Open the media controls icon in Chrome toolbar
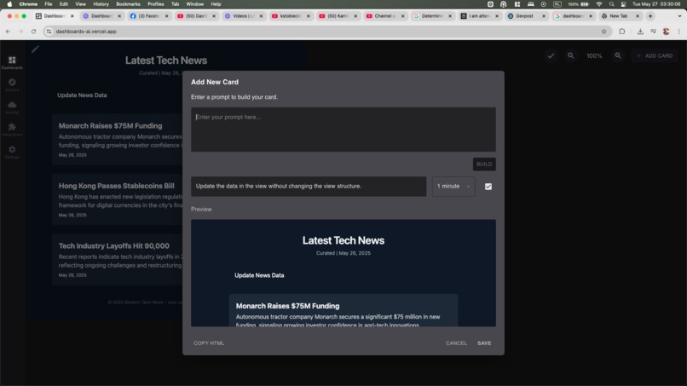 coord(653,32)
